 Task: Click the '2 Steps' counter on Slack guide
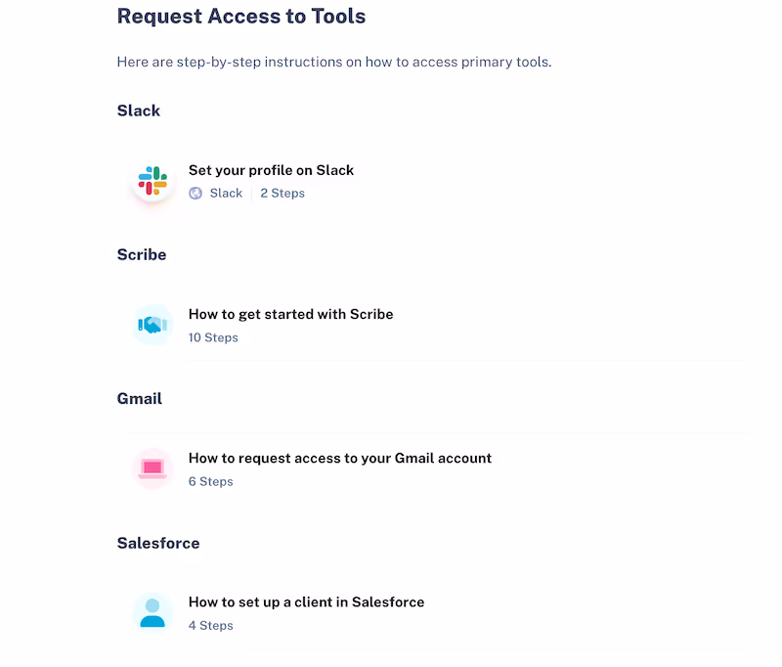tap(282, 193)
